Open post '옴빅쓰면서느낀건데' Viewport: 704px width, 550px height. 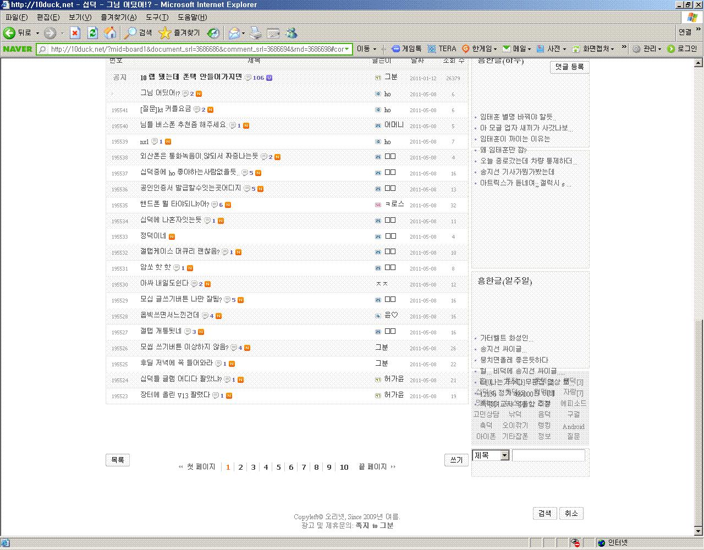(169, 316)
